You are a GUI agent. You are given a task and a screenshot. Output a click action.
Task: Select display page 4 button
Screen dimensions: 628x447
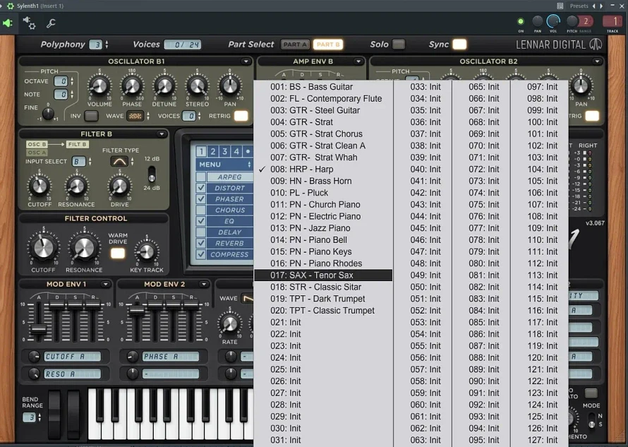coord(236,151)
